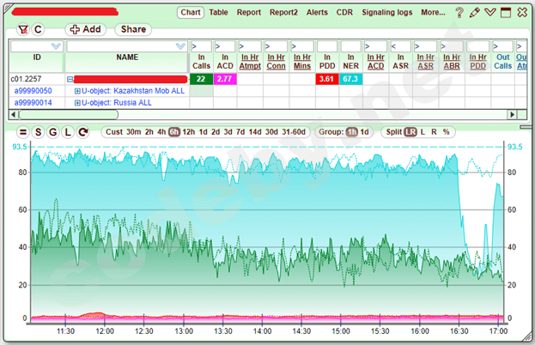Viewport: 535px width, 345px height.
Task: Click the Add button with plus
Action: pos(85,30)
